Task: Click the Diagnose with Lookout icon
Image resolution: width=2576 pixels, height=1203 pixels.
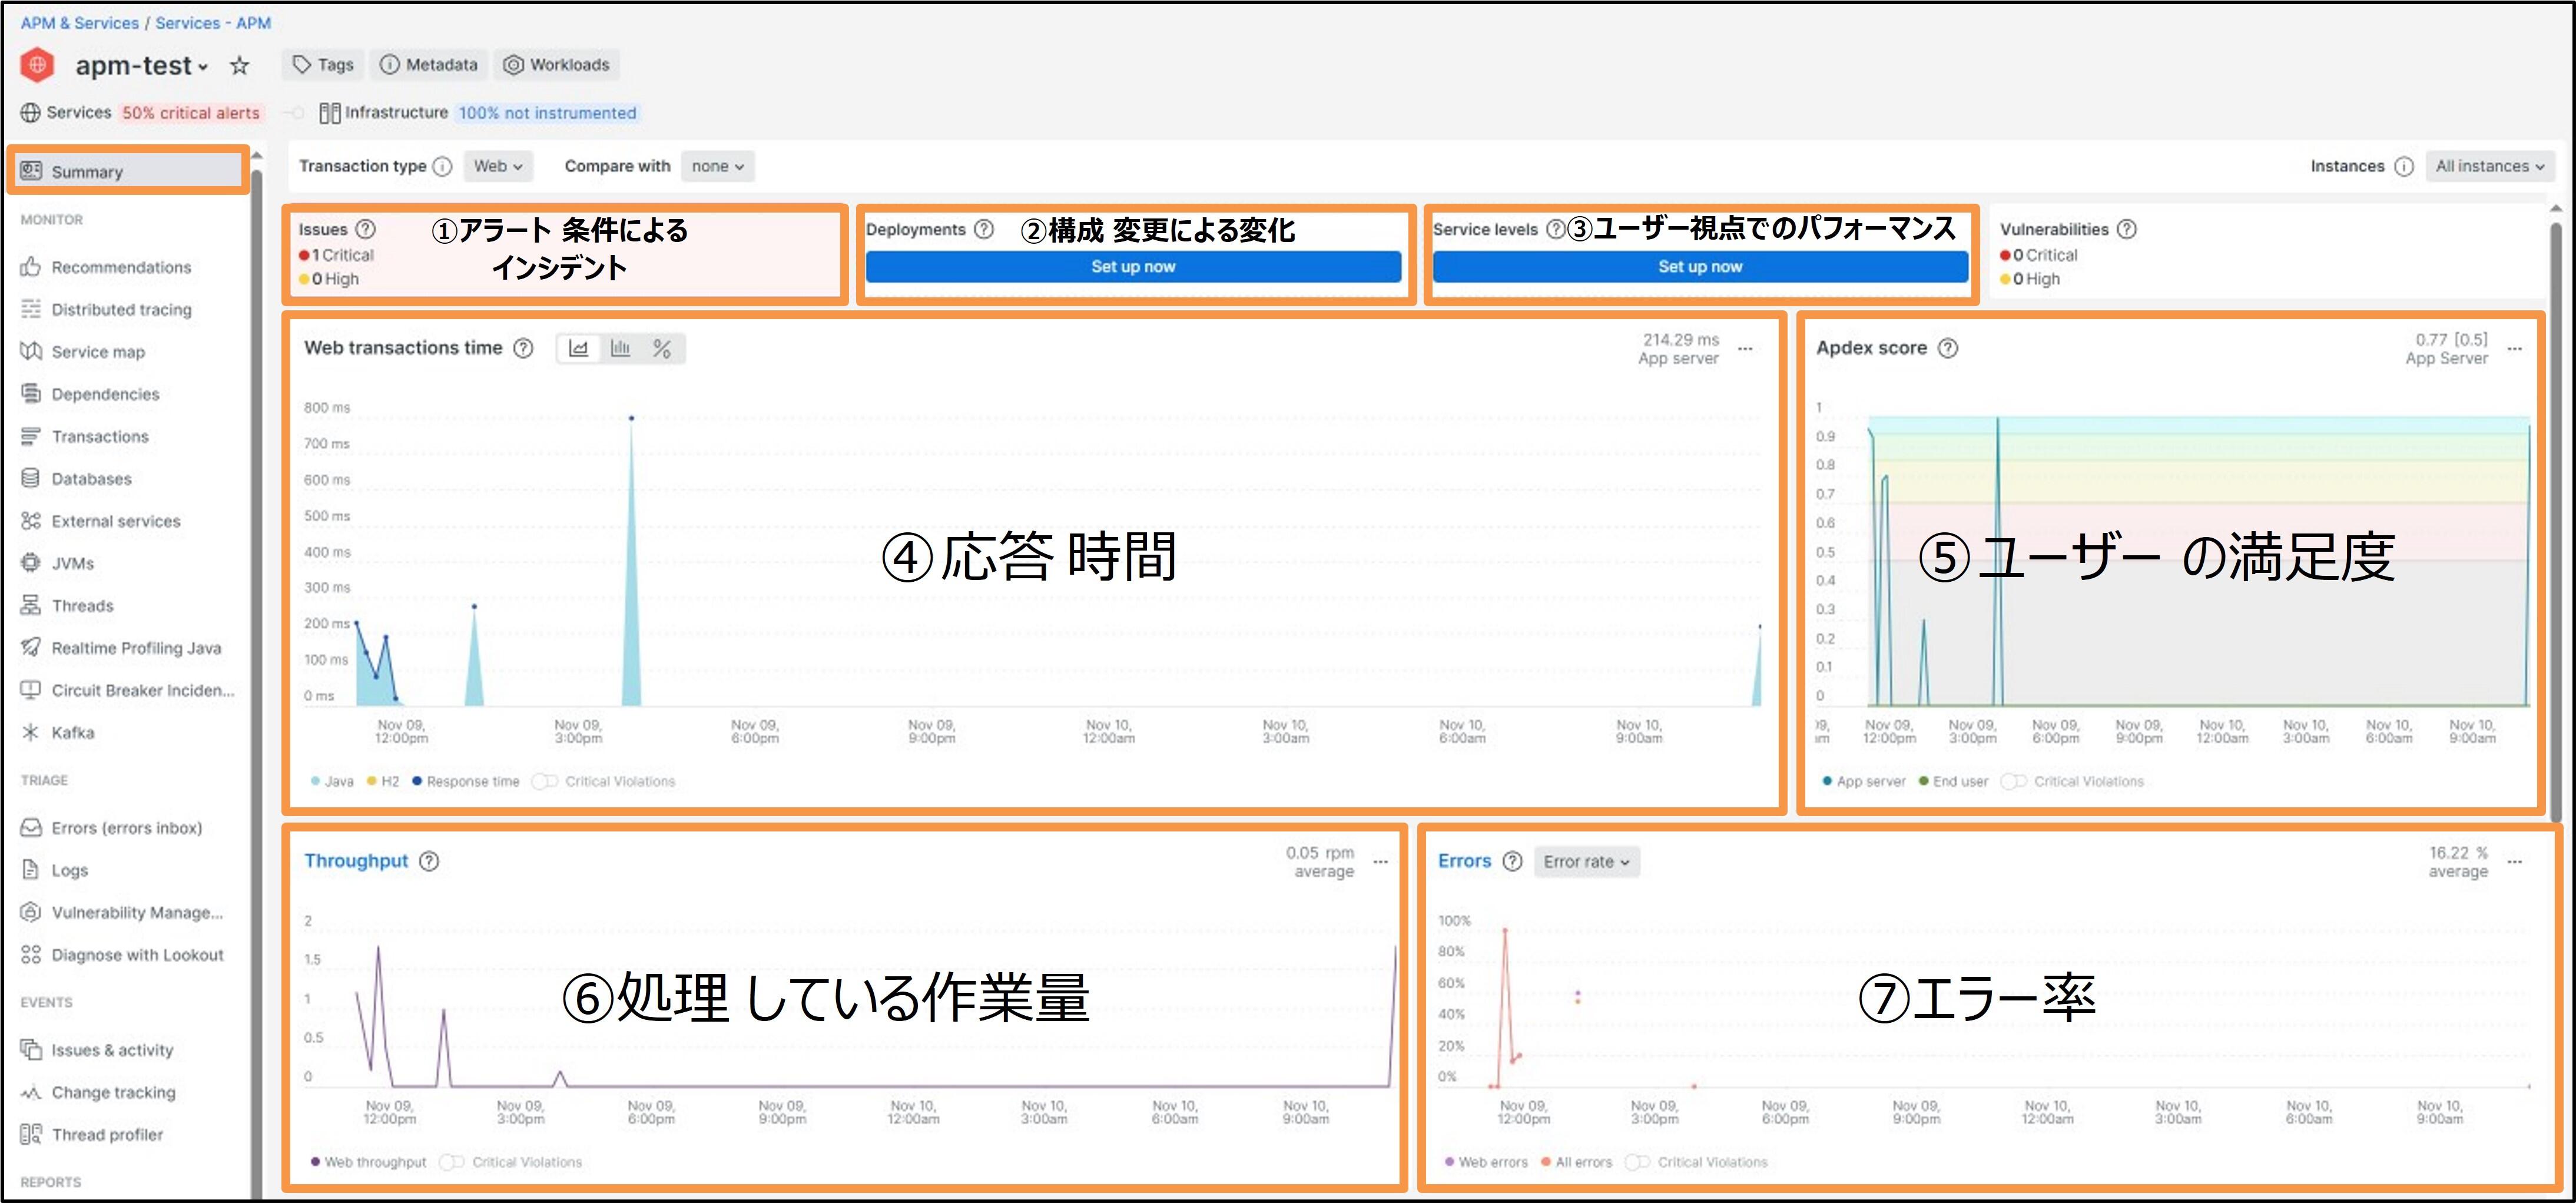Action: [x=31, y=954]
